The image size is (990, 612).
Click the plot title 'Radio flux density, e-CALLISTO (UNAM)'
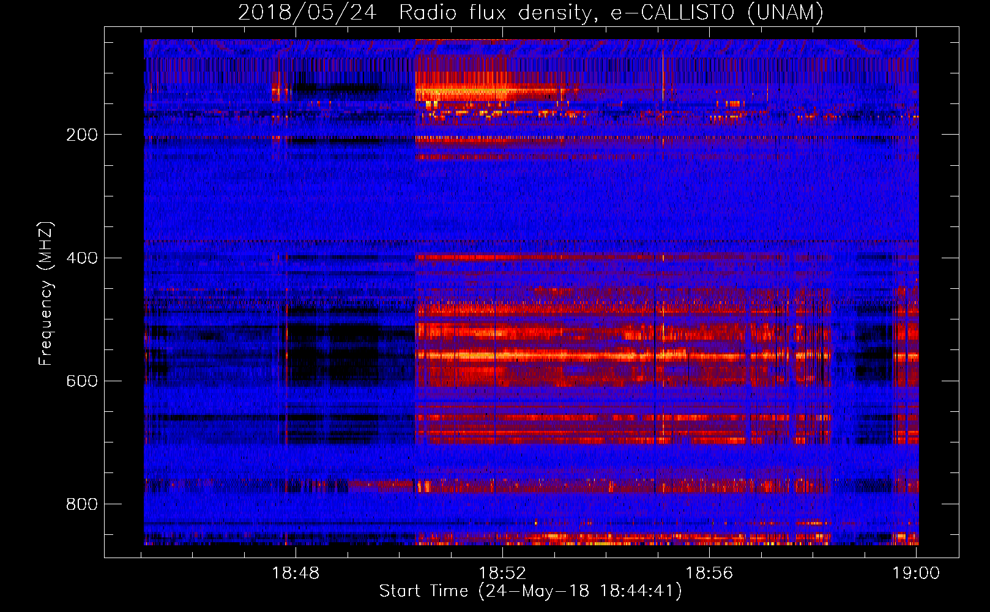(x=611, y=13)
